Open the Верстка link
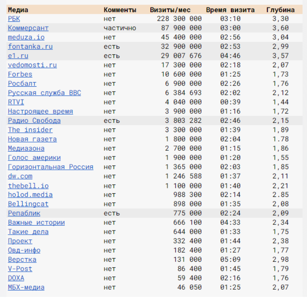Screen dimensions: 307x301 (22, 260)
